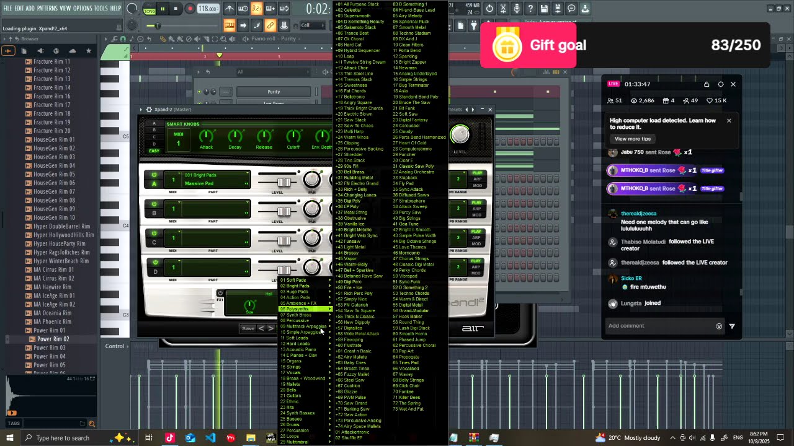Click the link (chain) toolbar icon
Image resolution: width=794 pixels, height=446 pixels.
coord(270,25)
